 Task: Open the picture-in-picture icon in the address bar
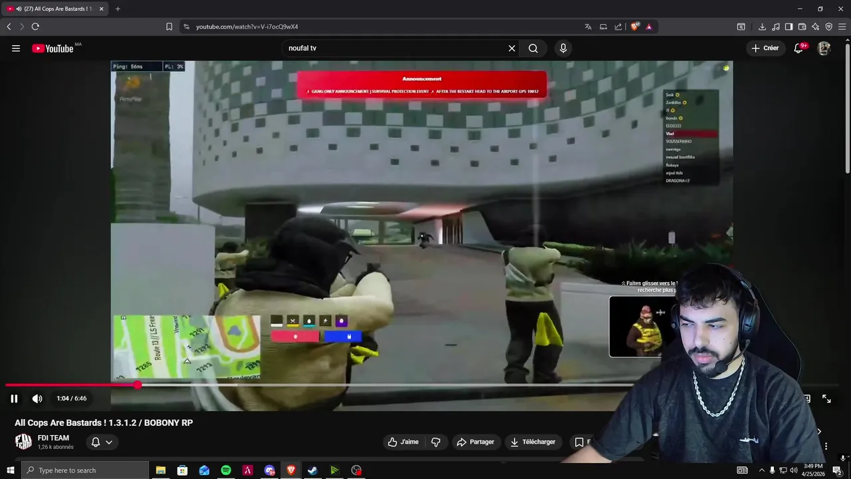(603, 27)
